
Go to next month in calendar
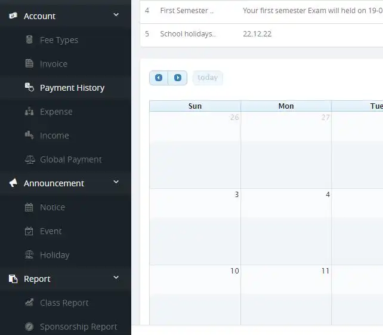pos(178,78)
